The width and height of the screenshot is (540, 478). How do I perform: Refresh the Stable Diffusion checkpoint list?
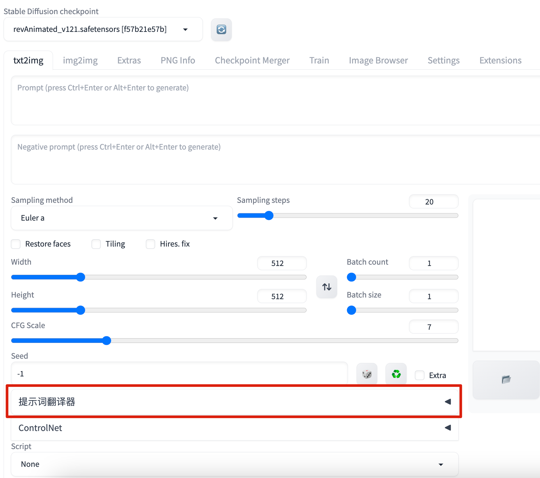click(x=221, y=30)
